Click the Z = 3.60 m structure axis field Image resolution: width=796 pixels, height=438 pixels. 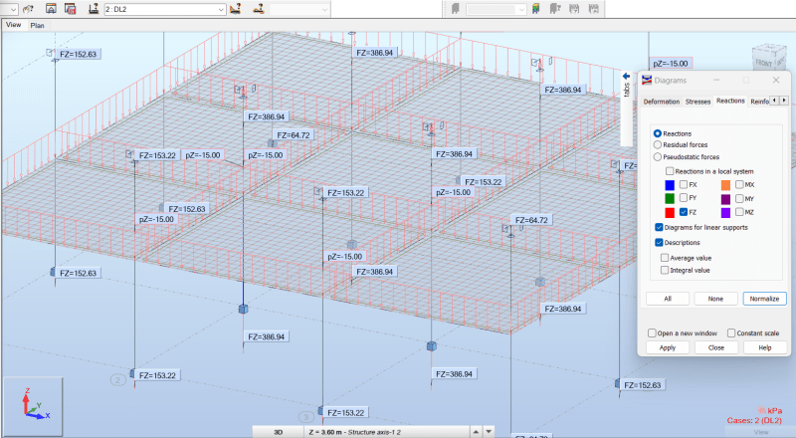click(386, 432)
